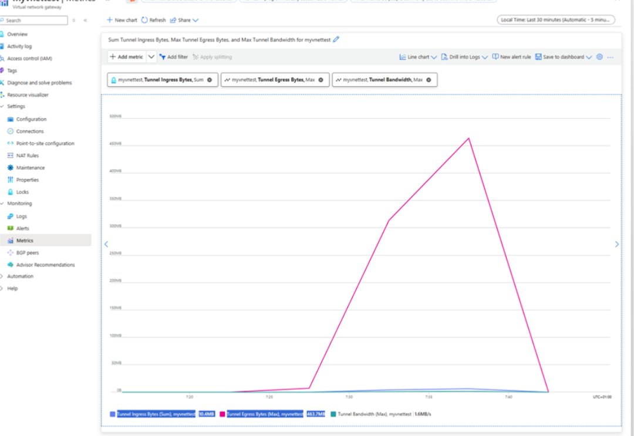Click New alert rule
The width and height of the screenshot is (634, 436).
pos(511,57)
